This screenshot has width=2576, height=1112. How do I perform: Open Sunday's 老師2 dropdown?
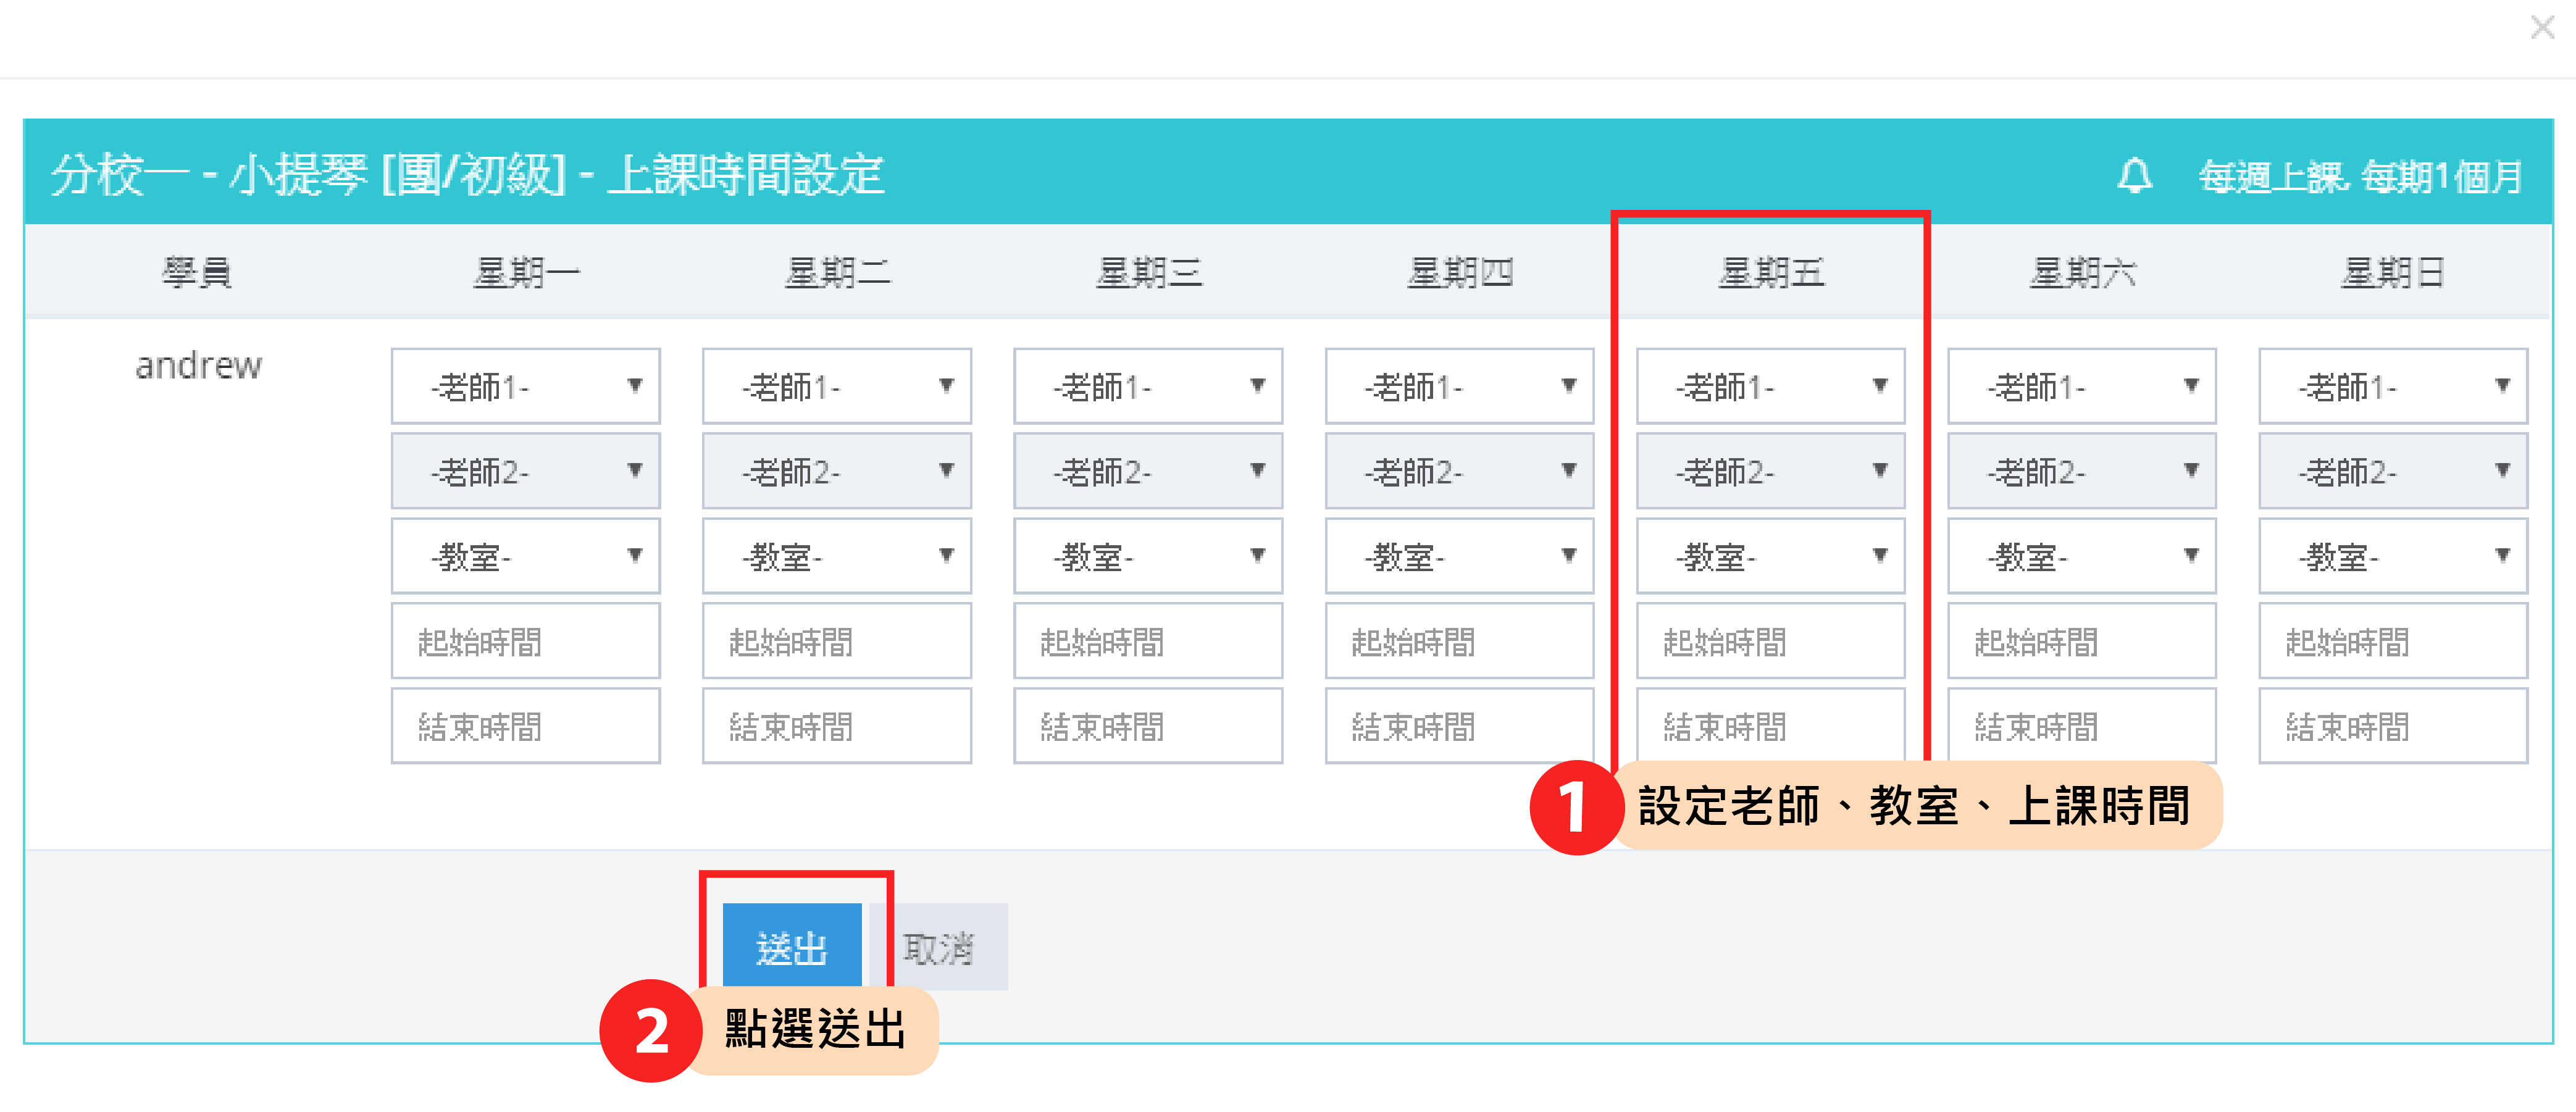(x=2392, y=471)
